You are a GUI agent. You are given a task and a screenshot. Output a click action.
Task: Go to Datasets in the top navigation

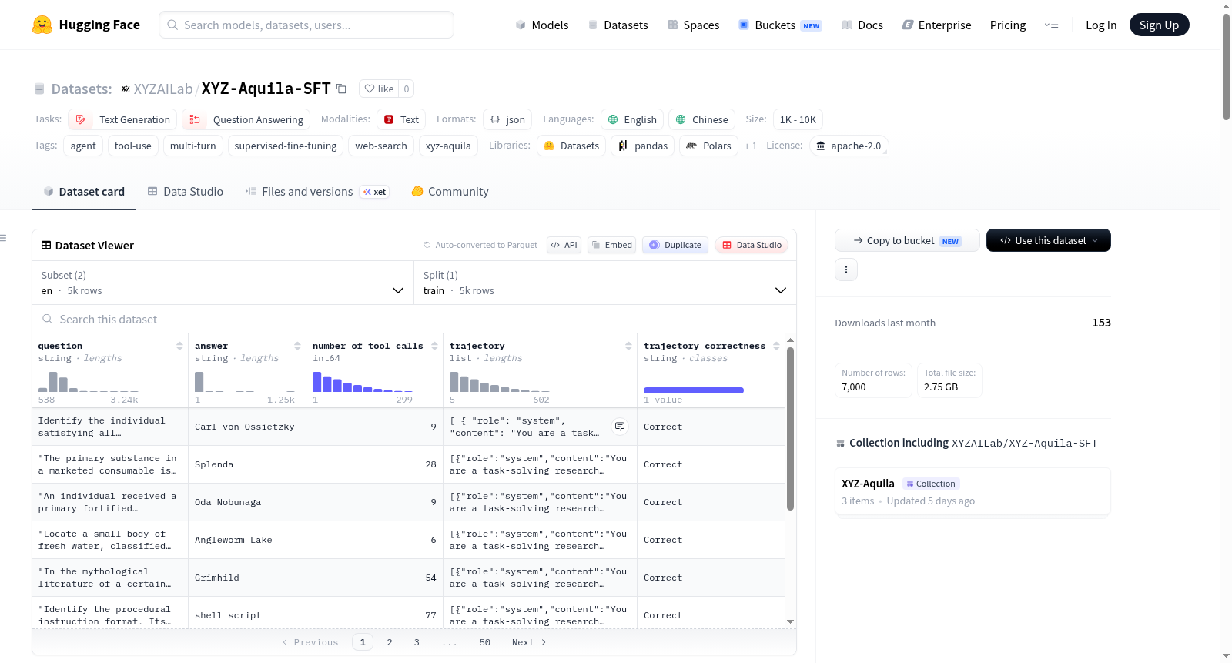point(618,25)
